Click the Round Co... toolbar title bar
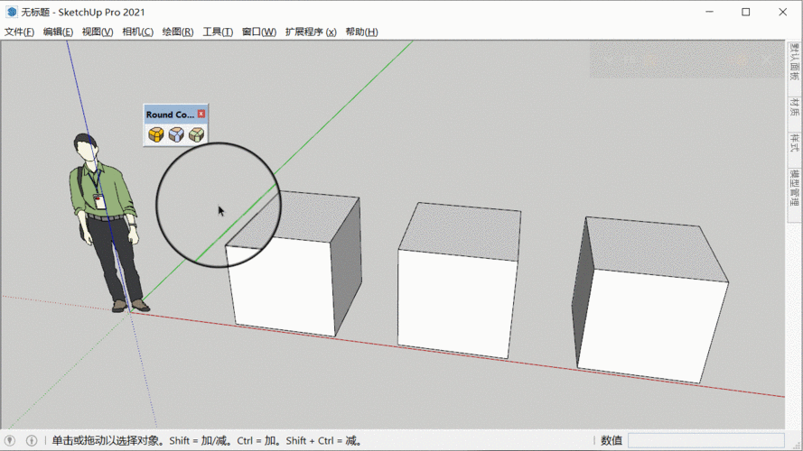This screenshot has height=451, width=803. [170, 114]
